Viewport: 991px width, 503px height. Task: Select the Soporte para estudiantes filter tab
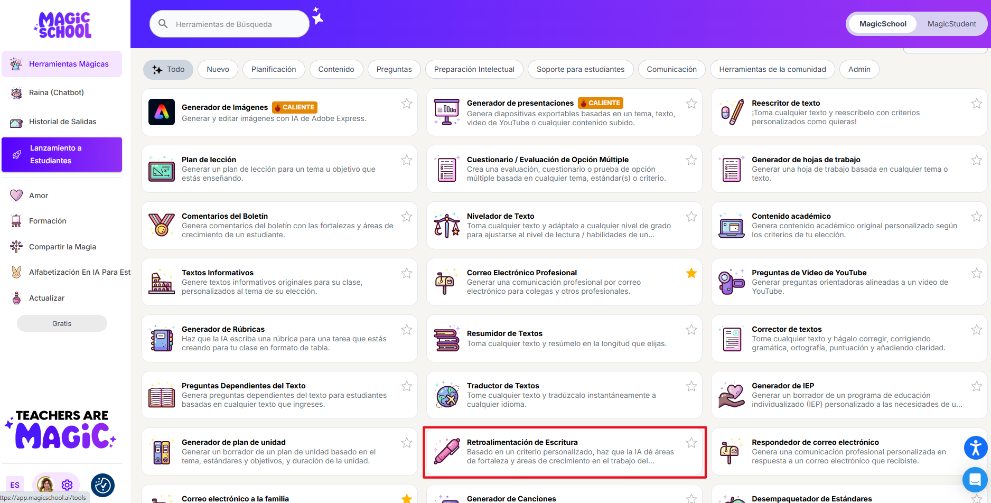coord(580,69)
